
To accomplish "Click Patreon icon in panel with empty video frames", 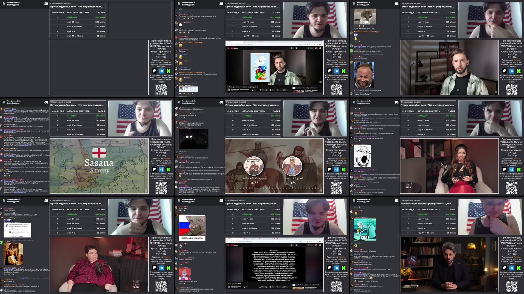I will tap(154, 71).
